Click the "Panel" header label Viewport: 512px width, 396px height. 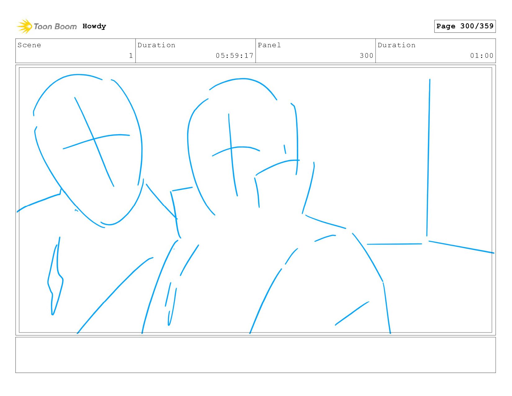269,45
